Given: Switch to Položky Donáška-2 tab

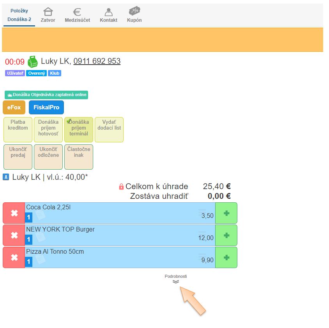Looking at the screenshot, I should point(19,15).
